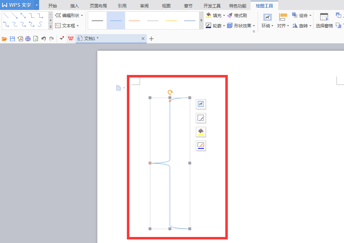Select the 绘图工具 tab
This screenshot has height=243, width=344.
pos(264,6)
